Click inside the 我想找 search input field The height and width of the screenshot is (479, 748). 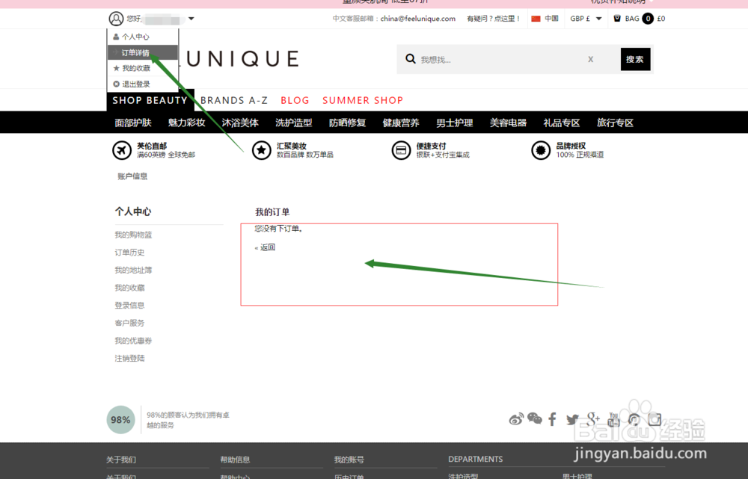click(486, 58)
